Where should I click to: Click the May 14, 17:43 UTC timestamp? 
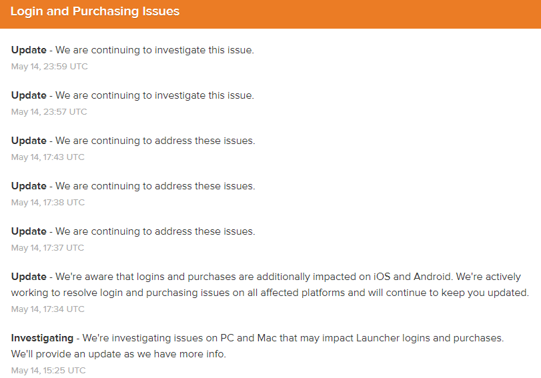click(x=48, y=157)
